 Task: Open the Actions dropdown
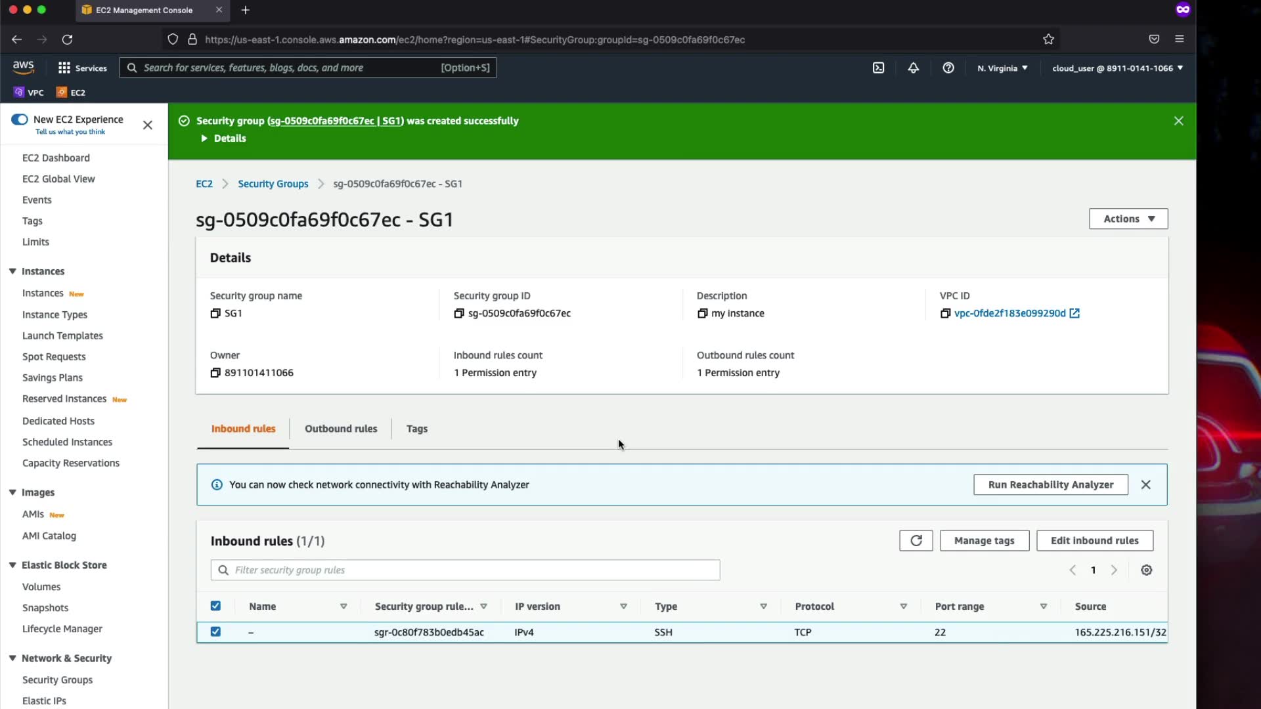pyautogui.click(x=1128, y=219)
